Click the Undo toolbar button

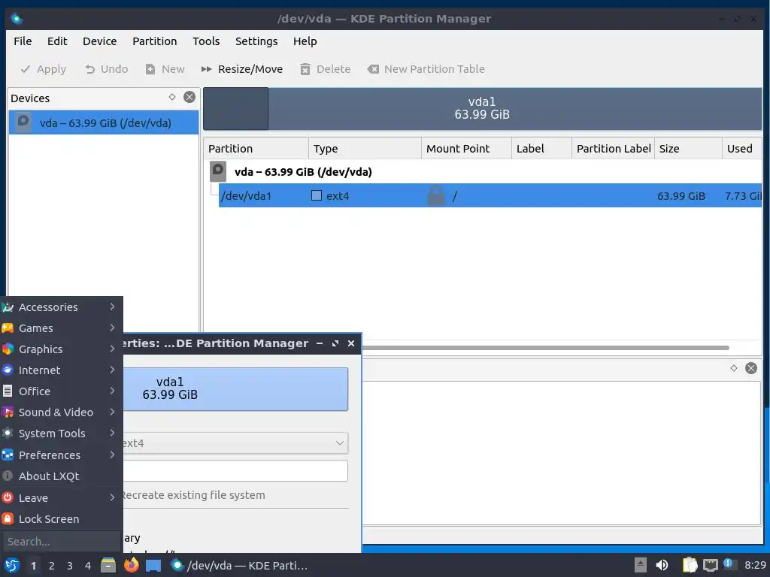[x=106, y=69]
